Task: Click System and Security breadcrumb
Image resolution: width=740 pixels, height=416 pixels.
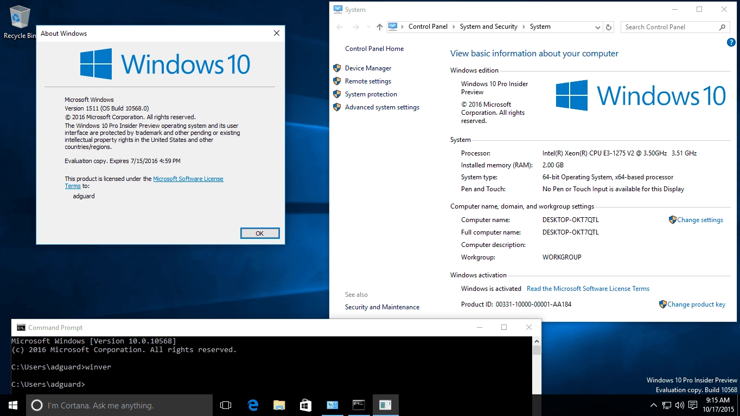Action: click(x=488, y=27)
